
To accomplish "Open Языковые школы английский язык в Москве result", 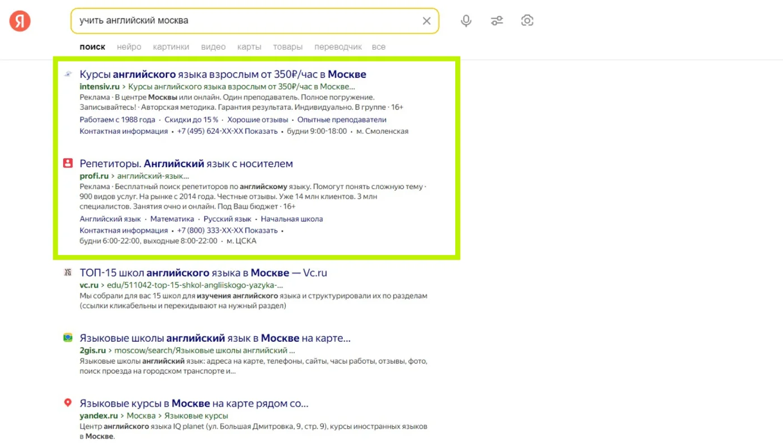I will 215,338.
